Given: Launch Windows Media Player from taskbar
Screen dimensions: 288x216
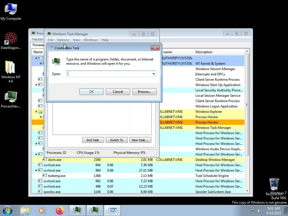Looking at the screenshot, I should [x=42, y=210].
